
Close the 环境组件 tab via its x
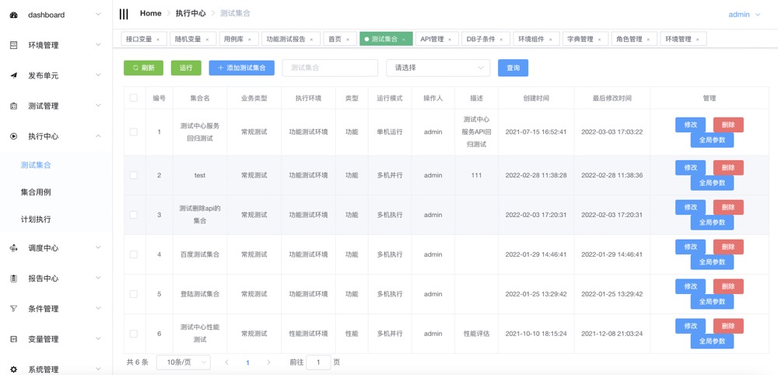point(551,39)
